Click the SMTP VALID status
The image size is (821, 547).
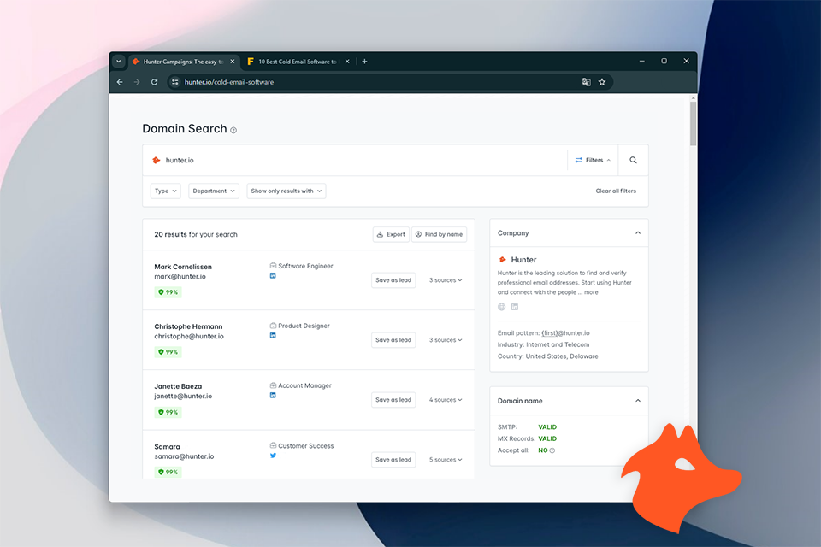tap(547, 427)
